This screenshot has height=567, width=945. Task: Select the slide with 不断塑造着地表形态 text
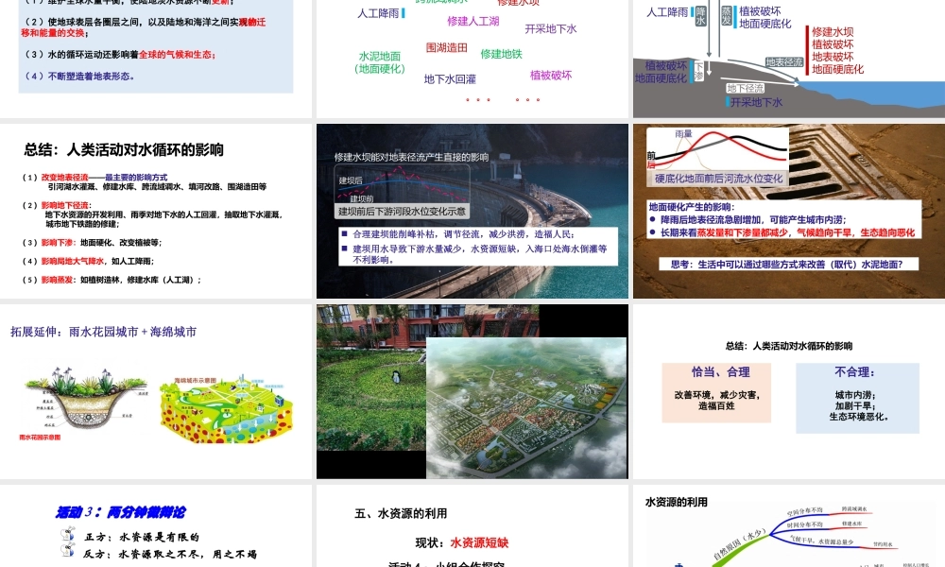(156, 59)
